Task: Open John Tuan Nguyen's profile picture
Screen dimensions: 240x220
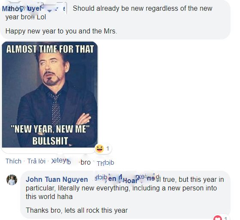Action: [x=12, y=180]
